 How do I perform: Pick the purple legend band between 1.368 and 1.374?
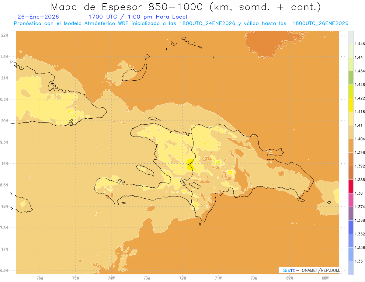pos(351,214)
